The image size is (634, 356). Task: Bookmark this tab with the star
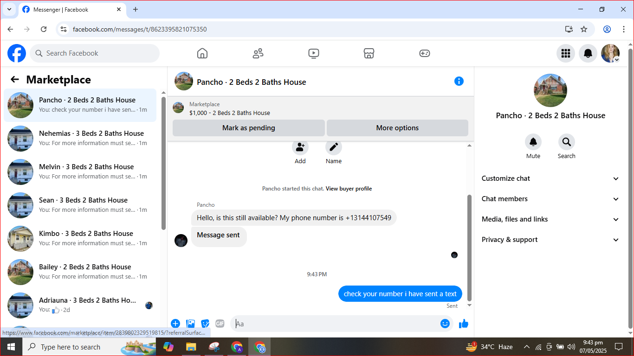click(x=584, y=29)
